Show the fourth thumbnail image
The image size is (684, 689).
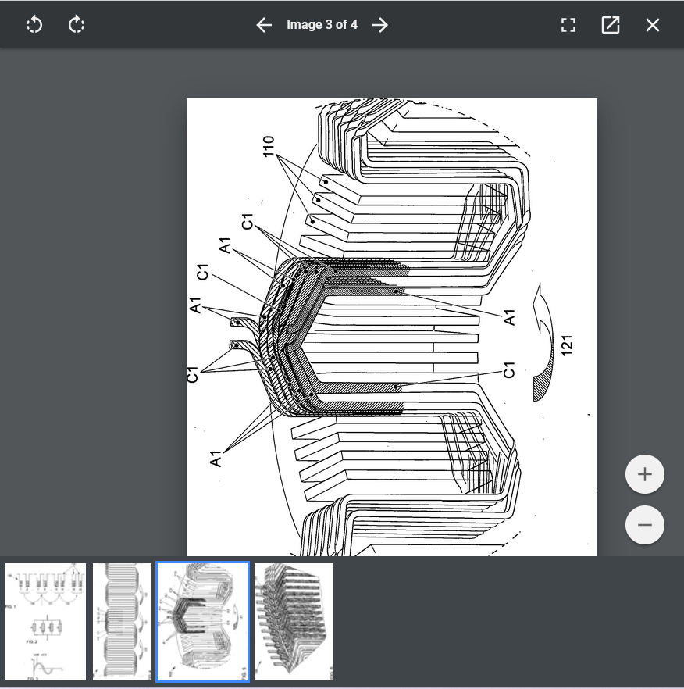(294, 622)
